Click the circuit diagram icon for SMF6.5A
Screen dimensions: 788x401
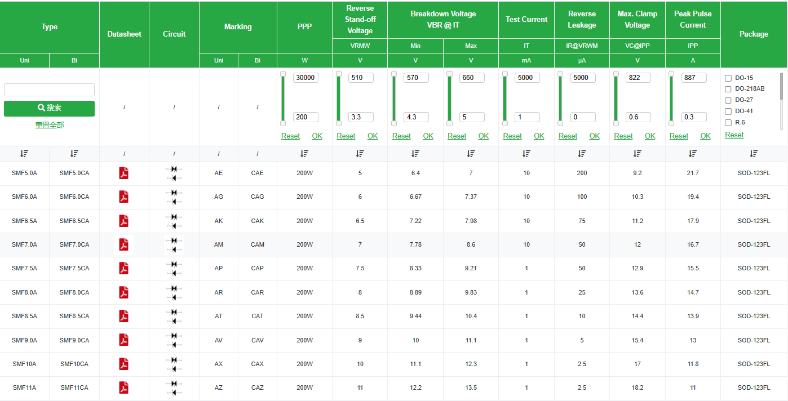[x=174, y=221]
